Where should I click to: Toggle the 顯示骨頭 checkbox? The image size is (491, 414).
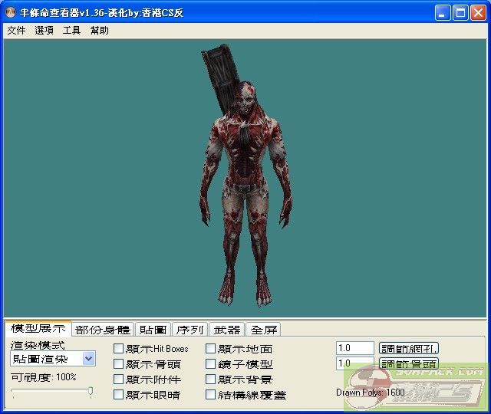118,364
